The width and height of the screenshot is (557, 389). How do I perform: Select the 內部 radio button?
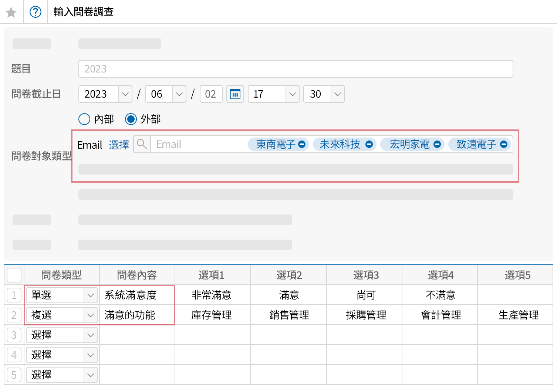[84, 119]
